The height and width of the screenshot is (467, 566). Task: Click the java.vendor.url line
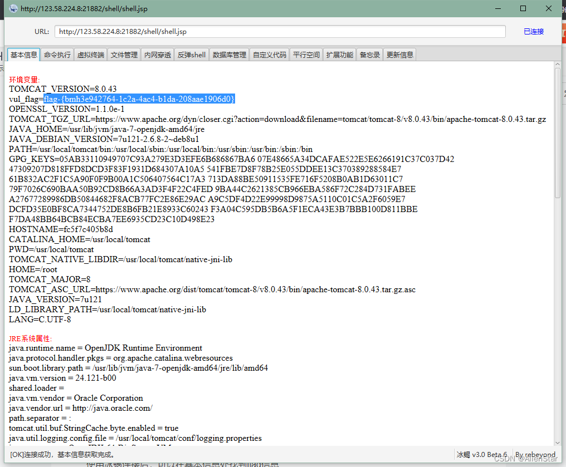point(81,408)
